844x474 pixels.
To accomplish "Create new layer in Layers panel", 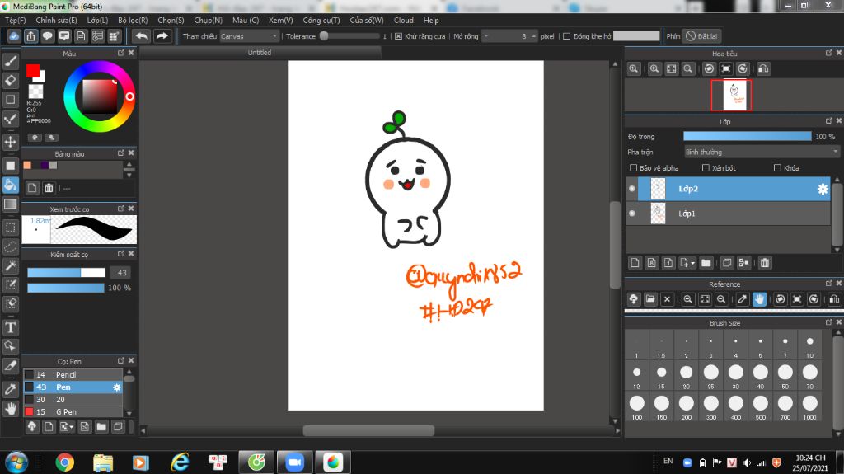I will [635, 263].
